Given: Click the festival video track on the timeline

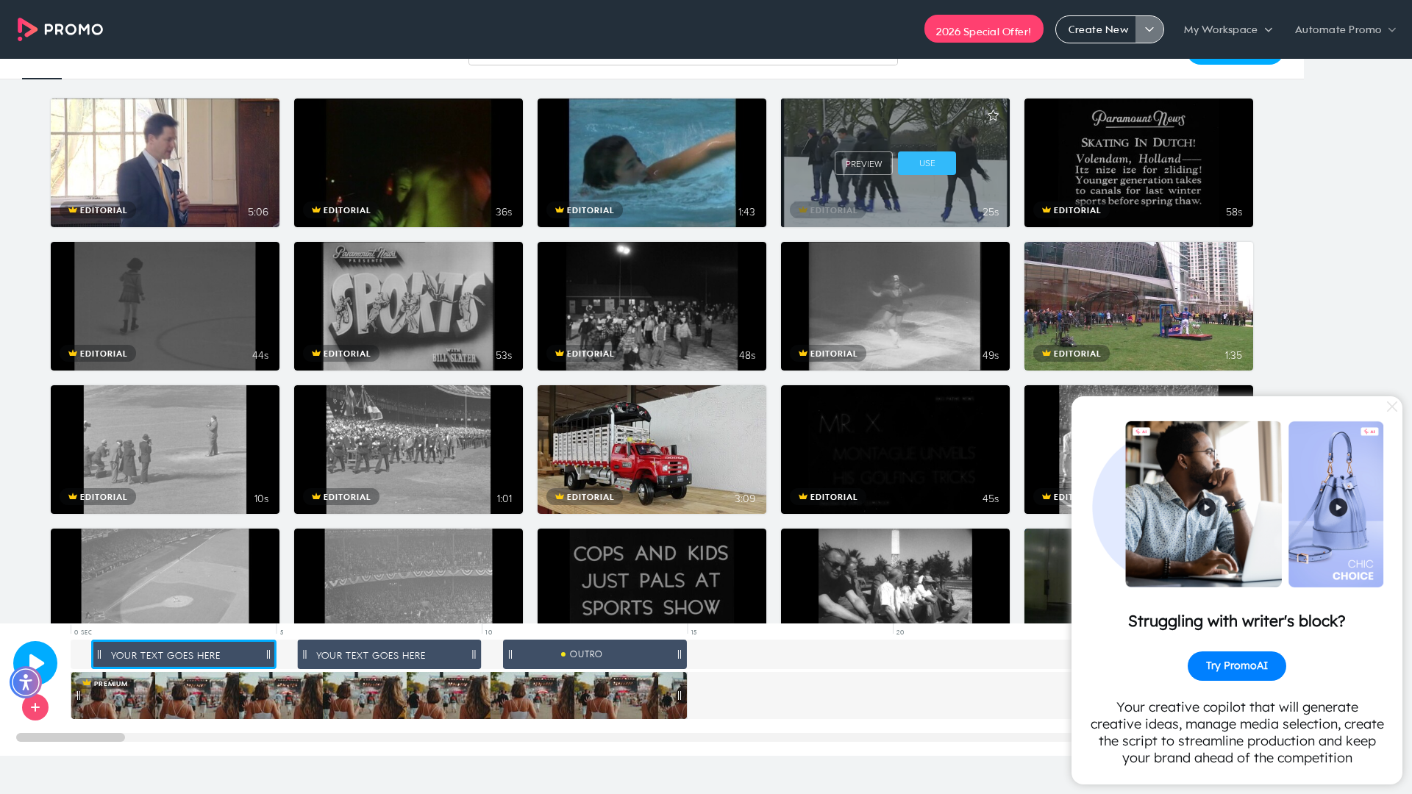Looking at the screenshot, I should tap(379, 695).
